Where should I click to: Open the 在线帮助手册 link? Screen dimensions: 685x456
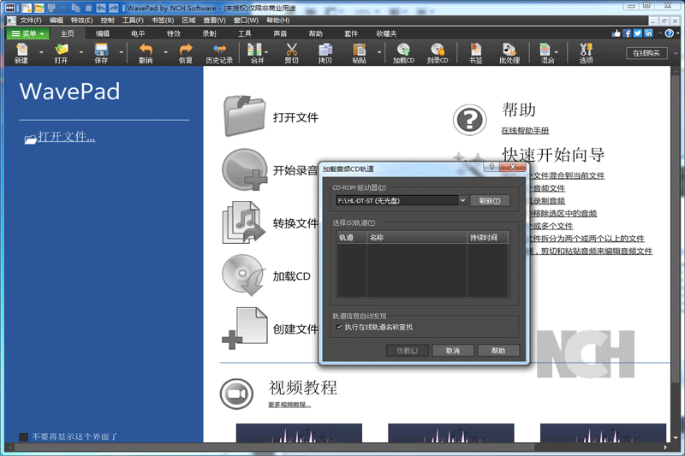pos(525,131)
